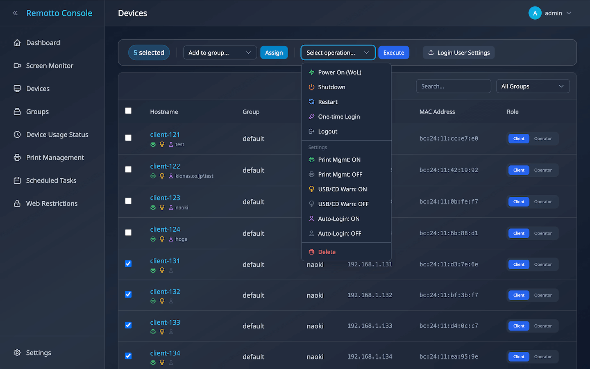Image resolution: width=590 pixels, height=369 pixels.
Task: Expand the All Groups filter dropdown
Action: click(532, 86)
